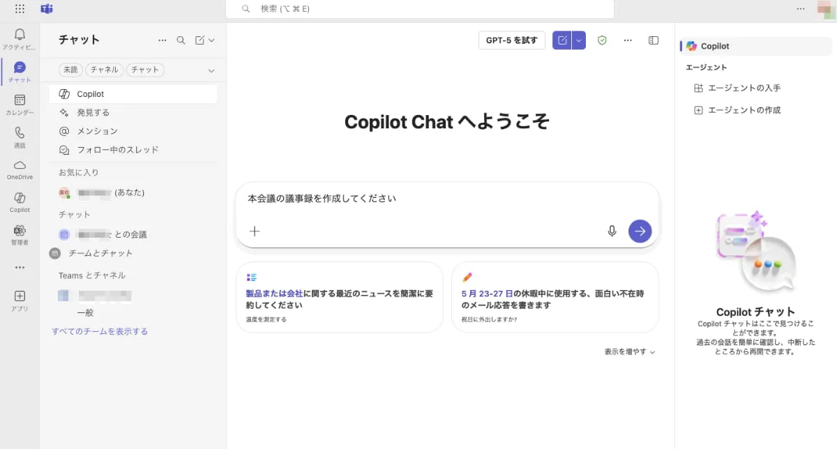Enable the 未読 (Unread) filter pill
The width and height of the screenshot is (837, 449).
(70, 70)
